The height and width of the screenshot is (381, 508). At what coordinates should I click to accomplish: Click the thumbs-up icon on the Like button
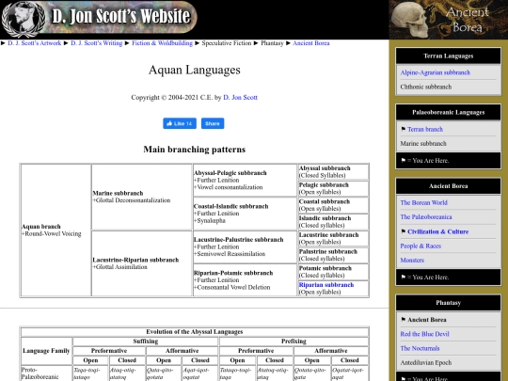(169, 123)
